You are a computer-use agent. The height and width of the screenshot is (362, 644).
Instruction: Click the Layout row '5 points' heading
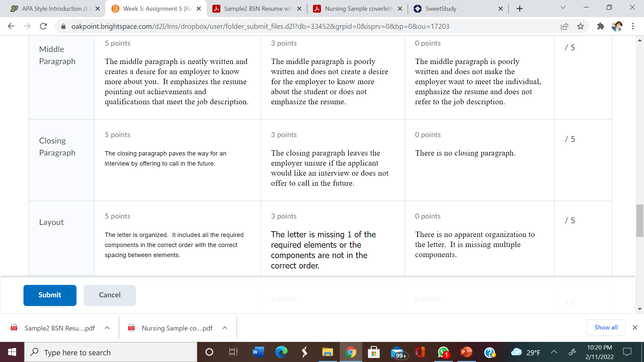coord(118,216)
